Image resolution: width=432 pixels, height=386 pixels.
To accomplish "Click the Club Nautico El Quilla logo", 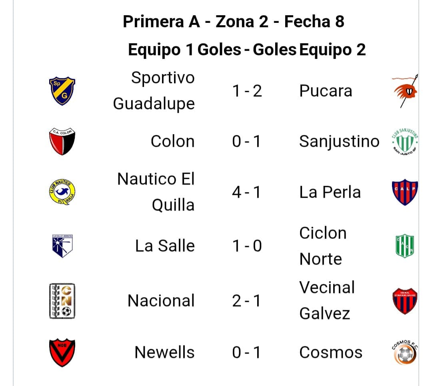I will 62,192.
